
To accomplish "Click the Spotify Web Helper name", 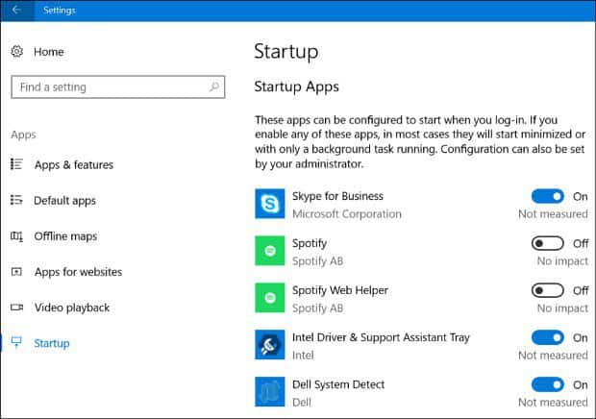I will [339, 290].
